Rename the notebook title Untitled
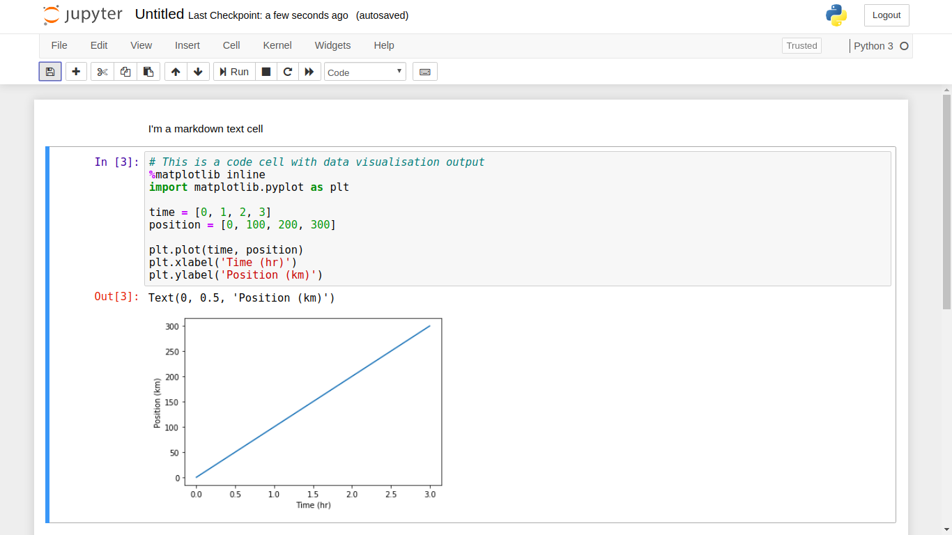 (160, 15)
